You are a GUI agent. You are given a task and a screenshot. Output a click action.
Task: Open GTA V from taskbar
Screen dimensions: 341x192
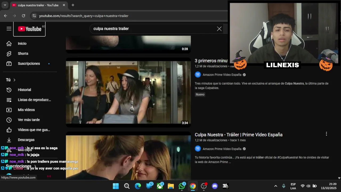pyautogui.click(x=226, y=186)
